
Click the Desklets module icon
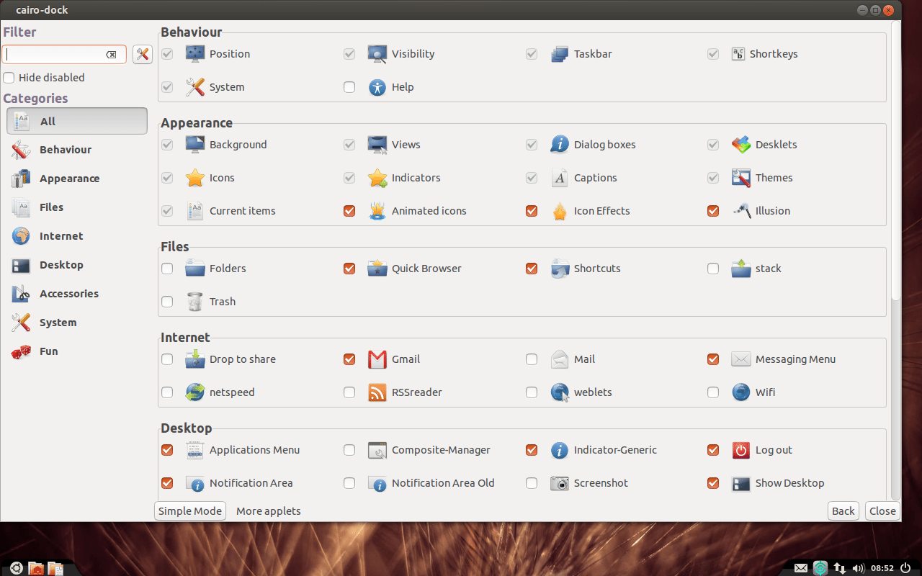point(741,145)
